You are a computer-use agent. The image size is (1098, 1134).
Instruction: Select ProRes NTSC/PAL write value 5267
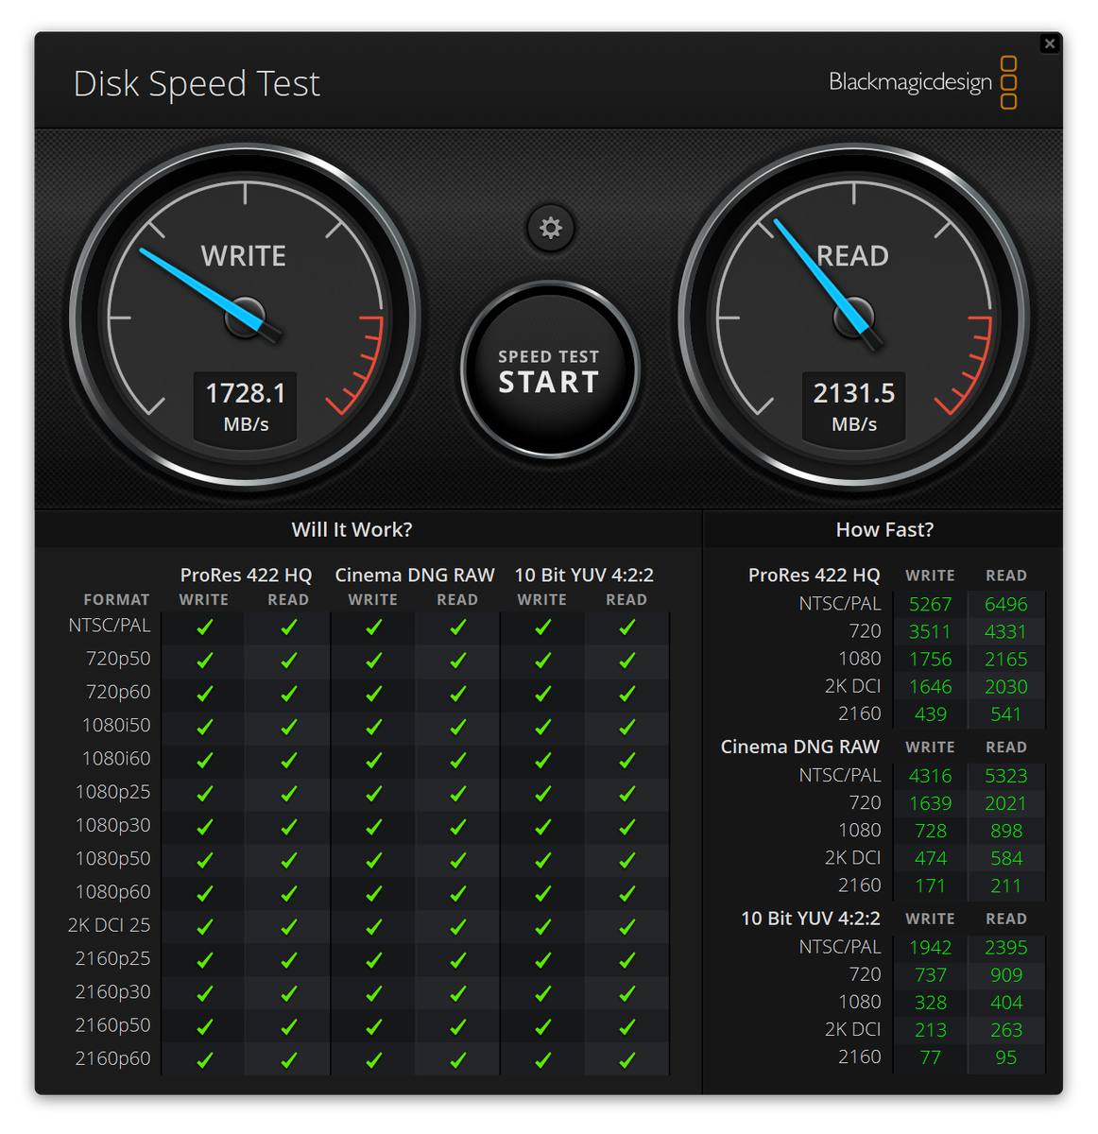(930, 604)
